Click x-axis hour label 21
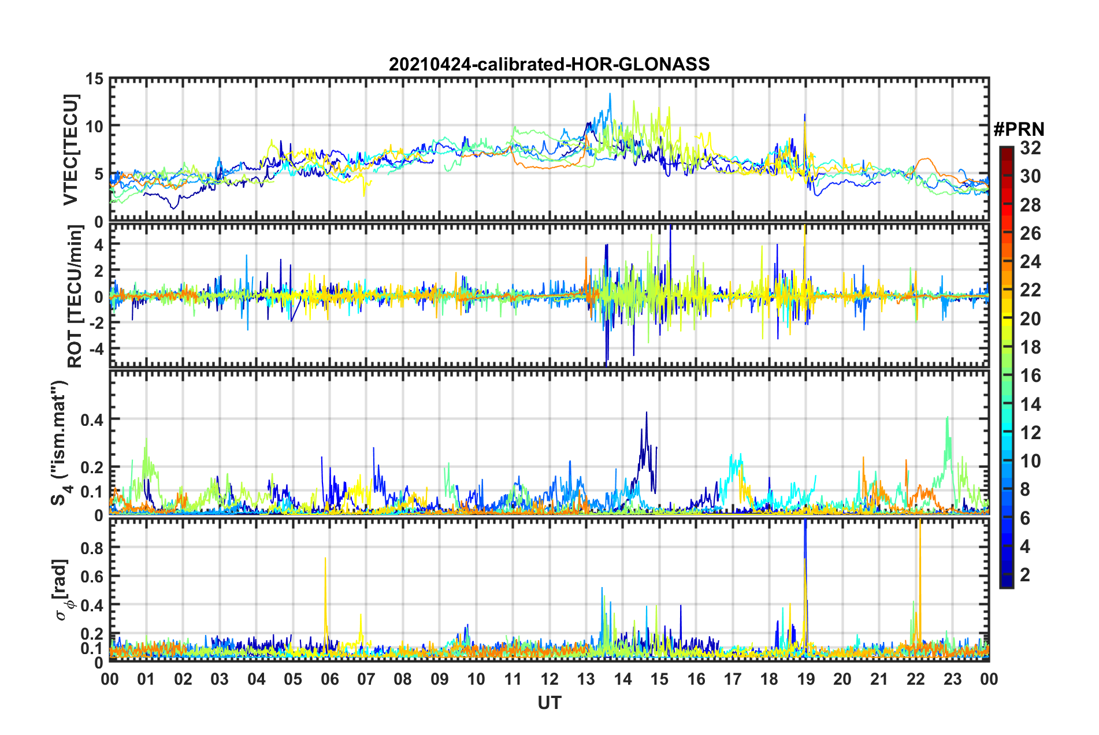Viewport: 1099px width, 735px height. pos(879,679)
